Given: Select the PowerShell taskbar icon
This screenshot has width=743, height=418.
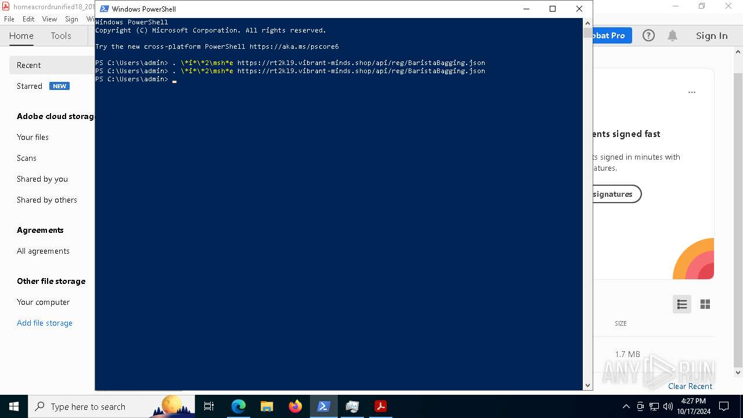Looking at the screenshot, I should (324, 406).
